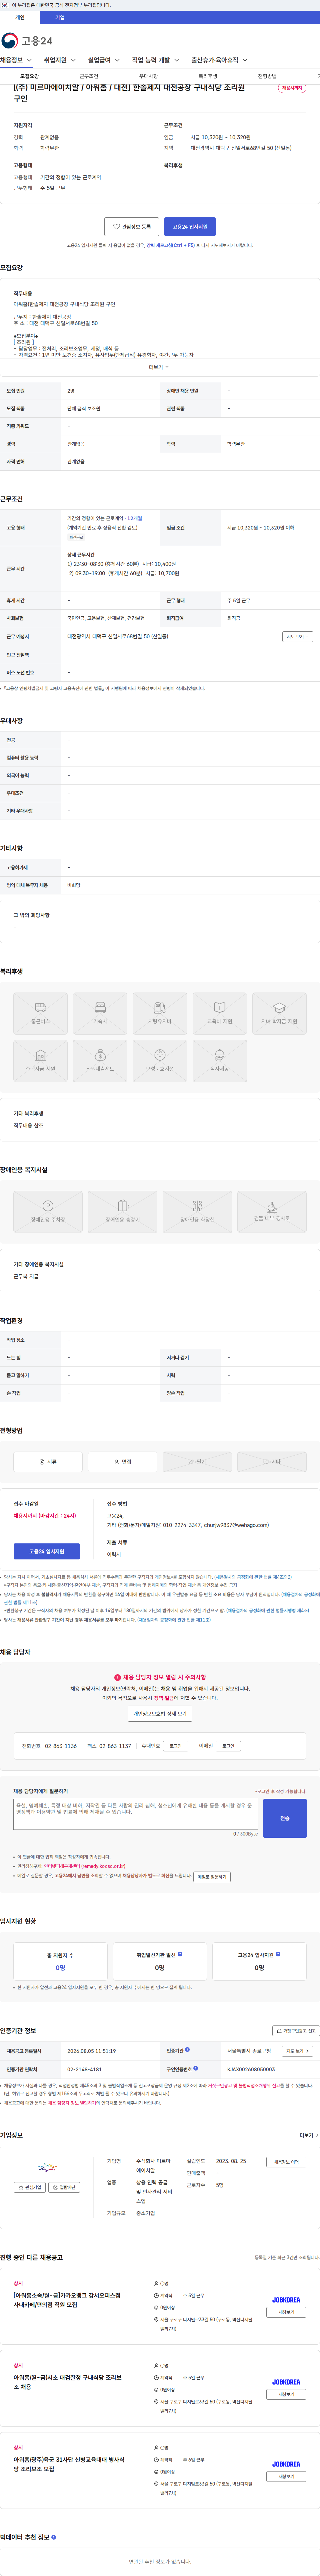320x2576 pixels.
Task: Select the 교육비 지원 welfare icon
Action: point(219,1007)
